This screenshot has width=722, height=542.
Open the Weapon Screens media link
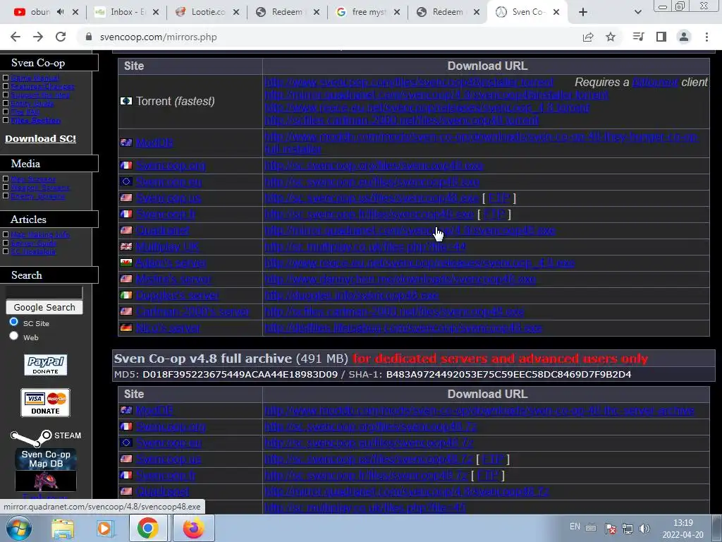(x=40, y=187)
